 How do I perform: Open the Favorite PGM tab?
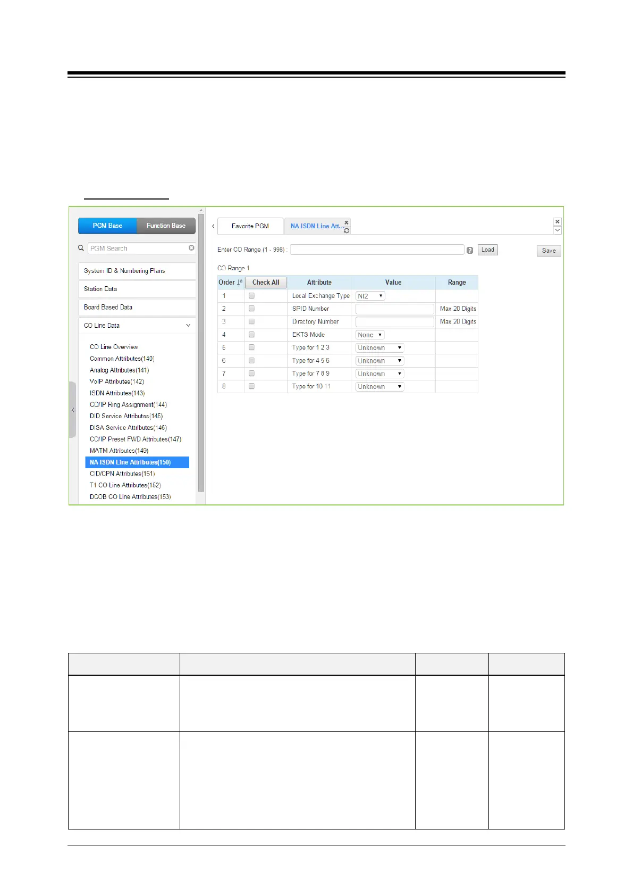point(250,226)
